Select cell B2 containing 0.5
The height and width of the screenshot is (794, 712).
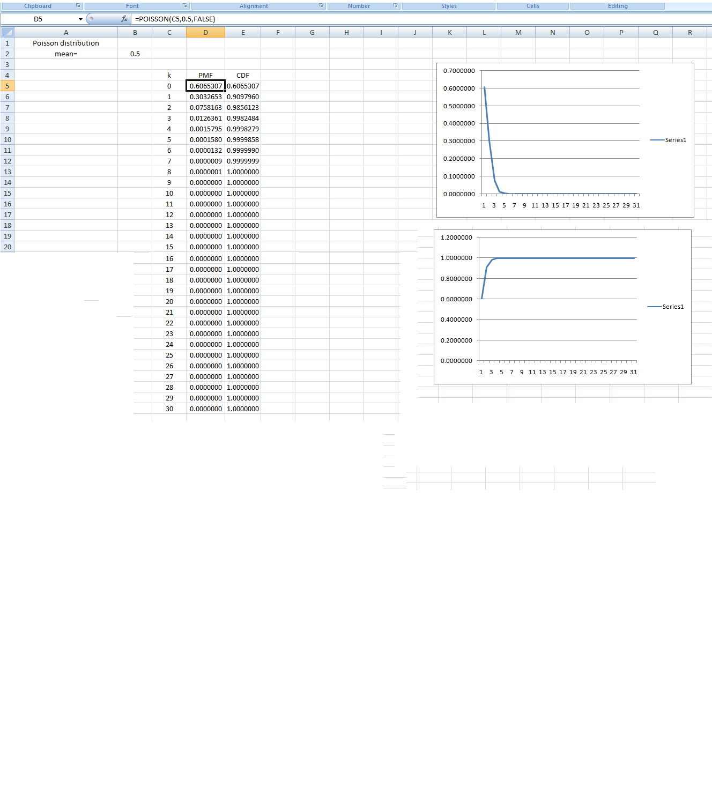click(x=135, y=54)
